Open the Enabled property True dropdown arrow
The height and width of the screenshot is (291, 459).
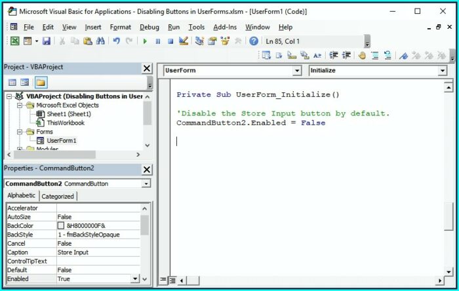[135, 279]
